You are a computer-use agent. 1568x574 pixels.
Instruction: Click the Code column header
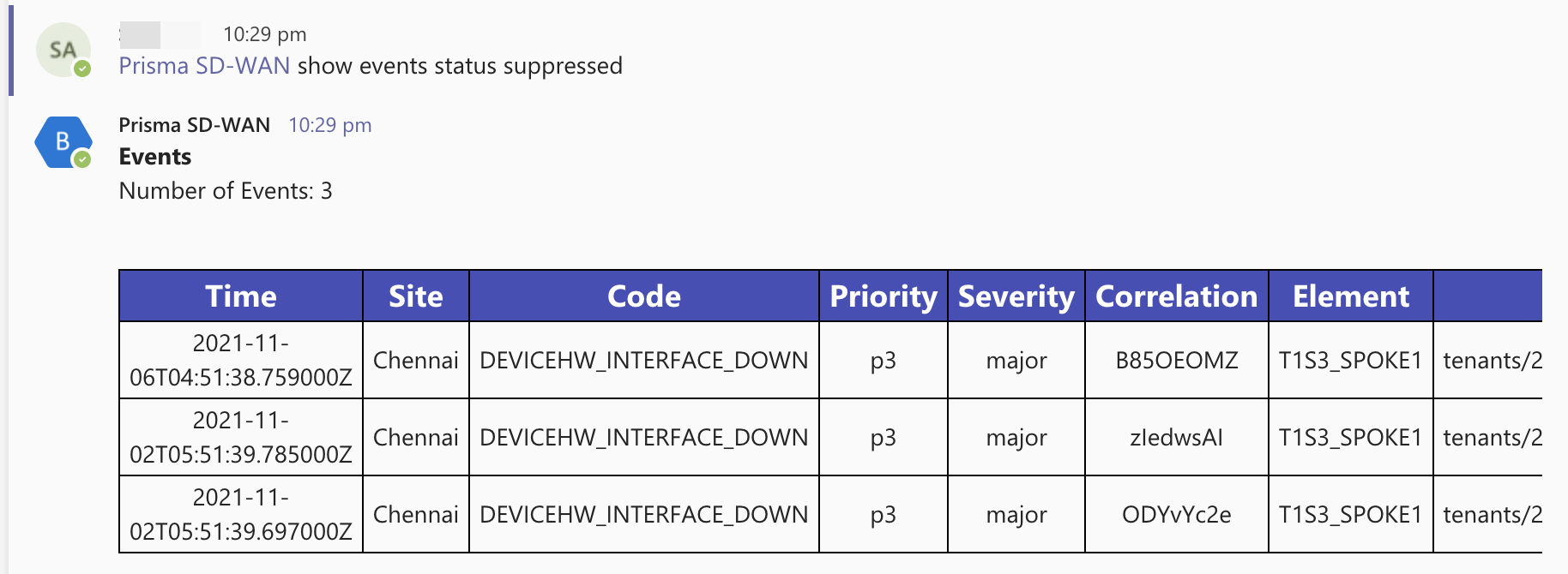644,296
